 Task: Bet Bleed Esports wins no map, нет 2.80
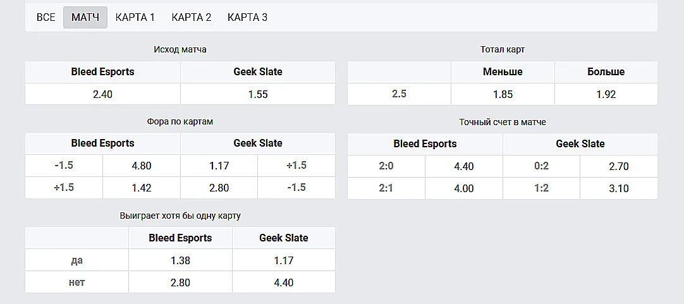coord(180,283)
